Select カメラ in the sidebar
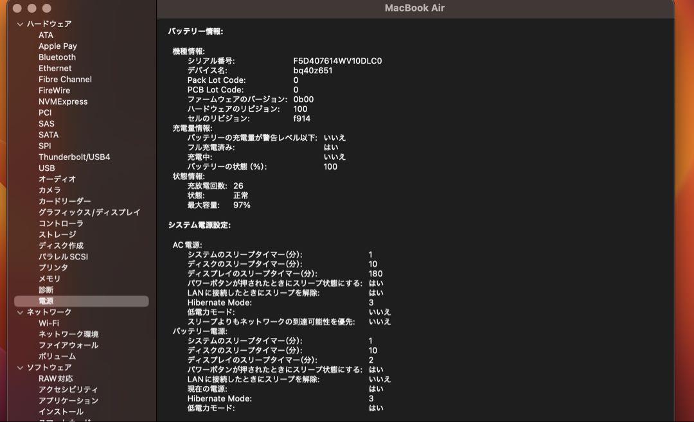The height and width of the screenshot is (422, 694). point(49,190)
